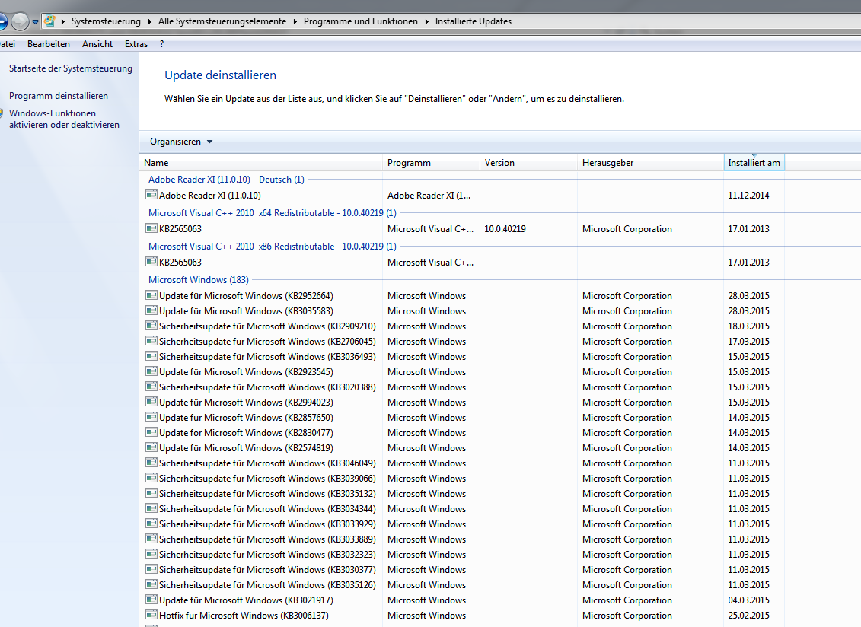Click the Control Panel icon in address bar
Viewport: 861px width, 627px height.
[x=49, y=21]
